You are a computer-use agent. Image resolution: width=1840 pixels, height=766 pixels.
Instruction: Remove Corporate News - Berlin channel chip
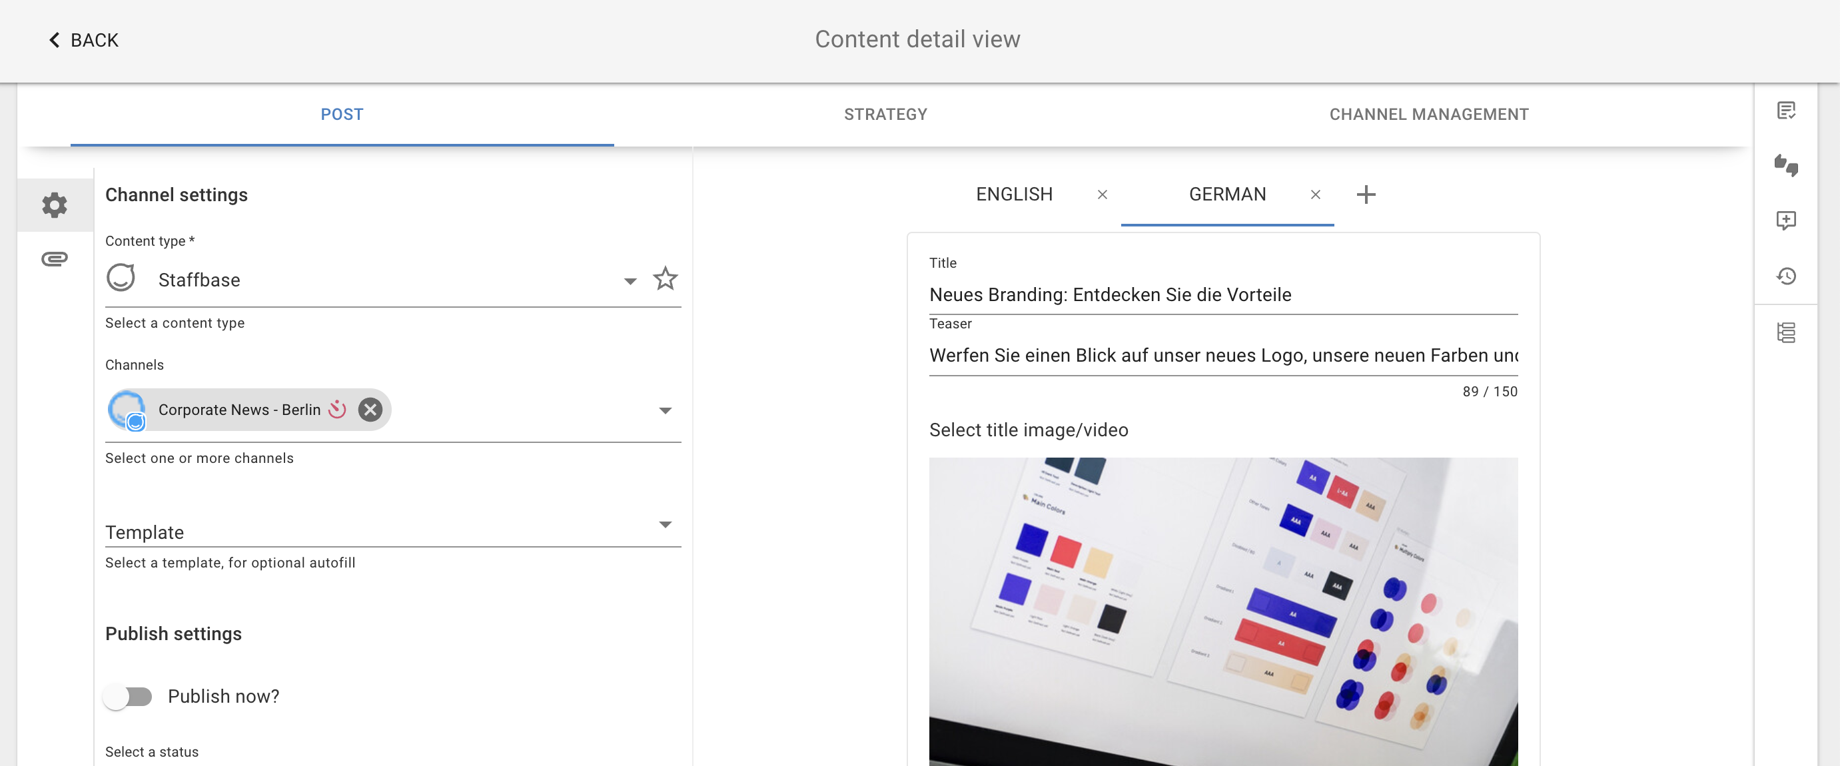tap(370, 410)
